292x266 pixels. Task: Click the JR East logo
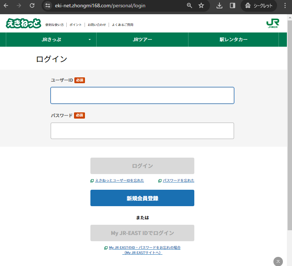click(x=273, y=23)
